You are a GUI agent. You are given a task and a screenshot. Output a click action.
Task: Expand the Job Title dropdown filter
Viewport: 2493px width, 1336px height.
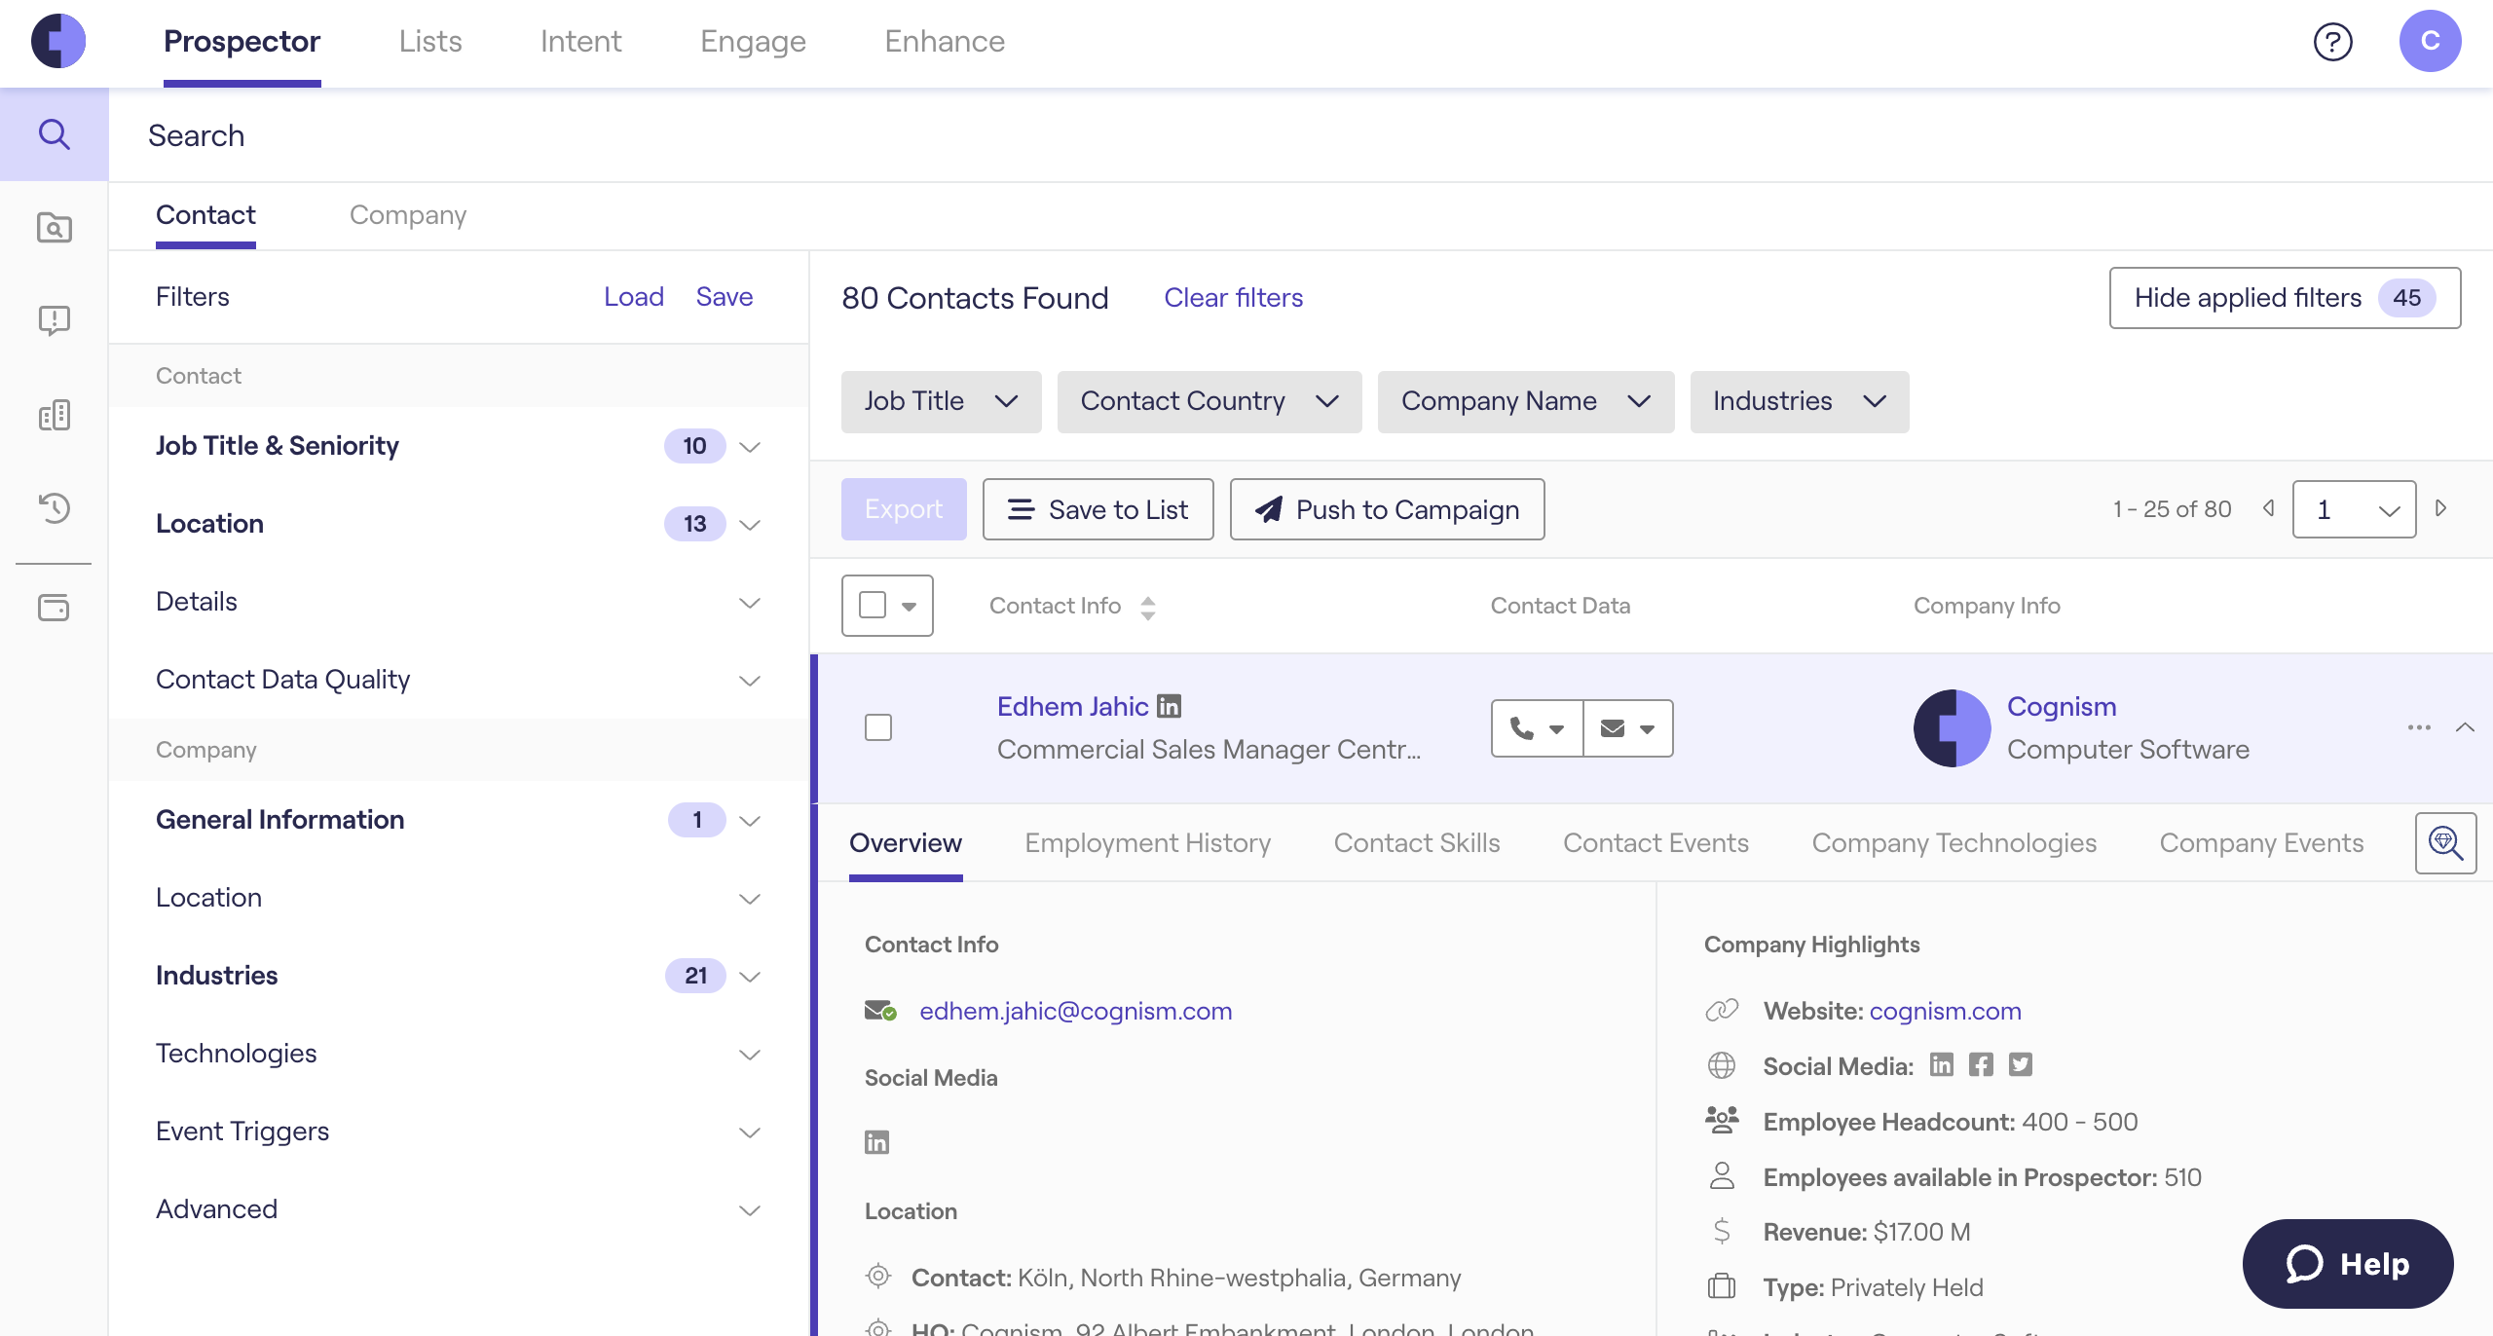(940, 401)
